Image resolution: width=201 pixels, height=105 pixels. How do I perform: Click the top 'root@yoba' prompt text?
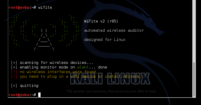[19, 7]
